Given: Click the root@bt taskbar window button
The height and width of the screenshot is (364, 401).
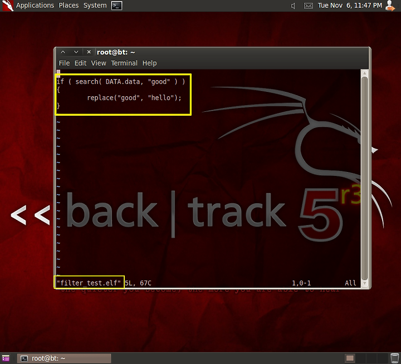Looking at the screenshot, I should coord(64,358).
